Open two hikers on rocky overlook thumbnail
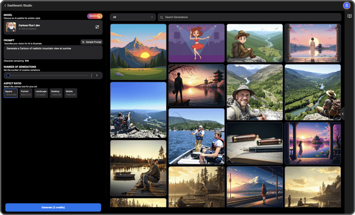Image resolution: width=355 pixels, height=215 pixels. tap(138, 110)
